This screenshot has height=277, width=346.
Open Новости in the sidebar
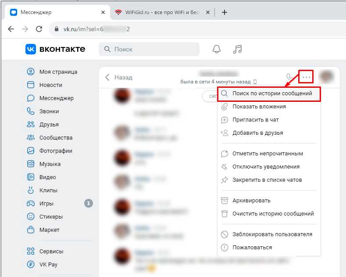(44, 85)
